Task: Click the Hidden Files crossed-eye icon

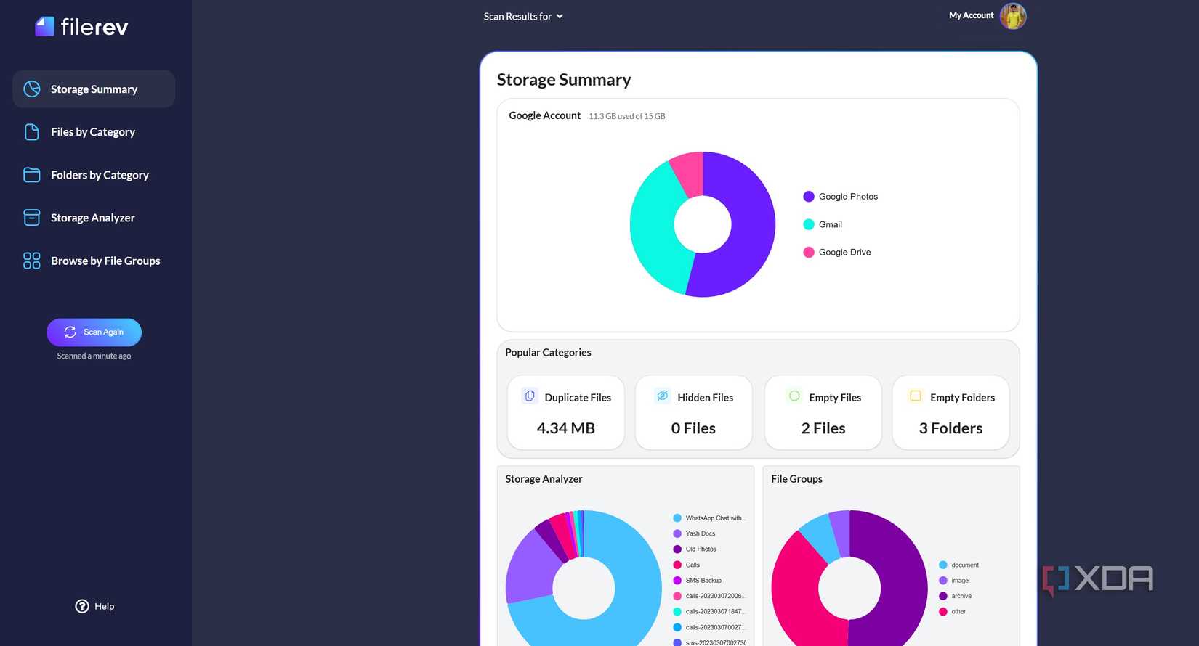Action: pyautogui.click(x=662, y=396)
